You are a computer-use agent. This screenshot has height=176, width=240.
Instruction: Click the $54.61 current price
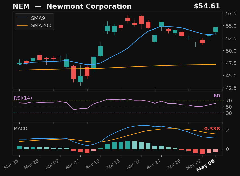click(207, 6)
